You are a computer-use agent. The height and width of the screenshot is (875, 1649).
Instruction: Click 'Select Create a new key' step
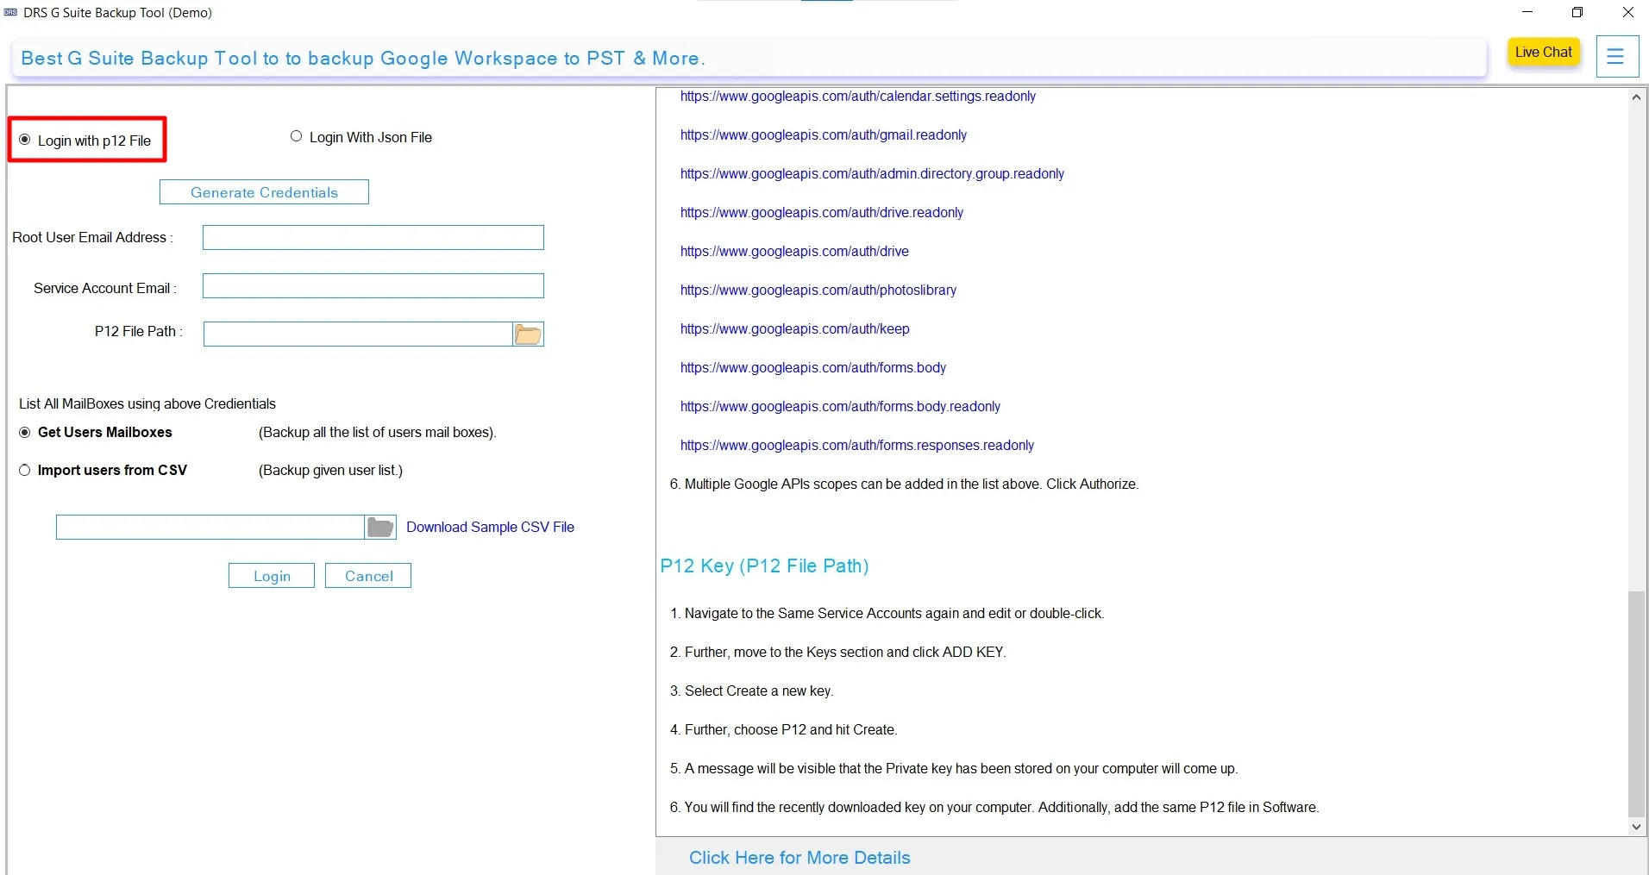[x=751, y=691]
